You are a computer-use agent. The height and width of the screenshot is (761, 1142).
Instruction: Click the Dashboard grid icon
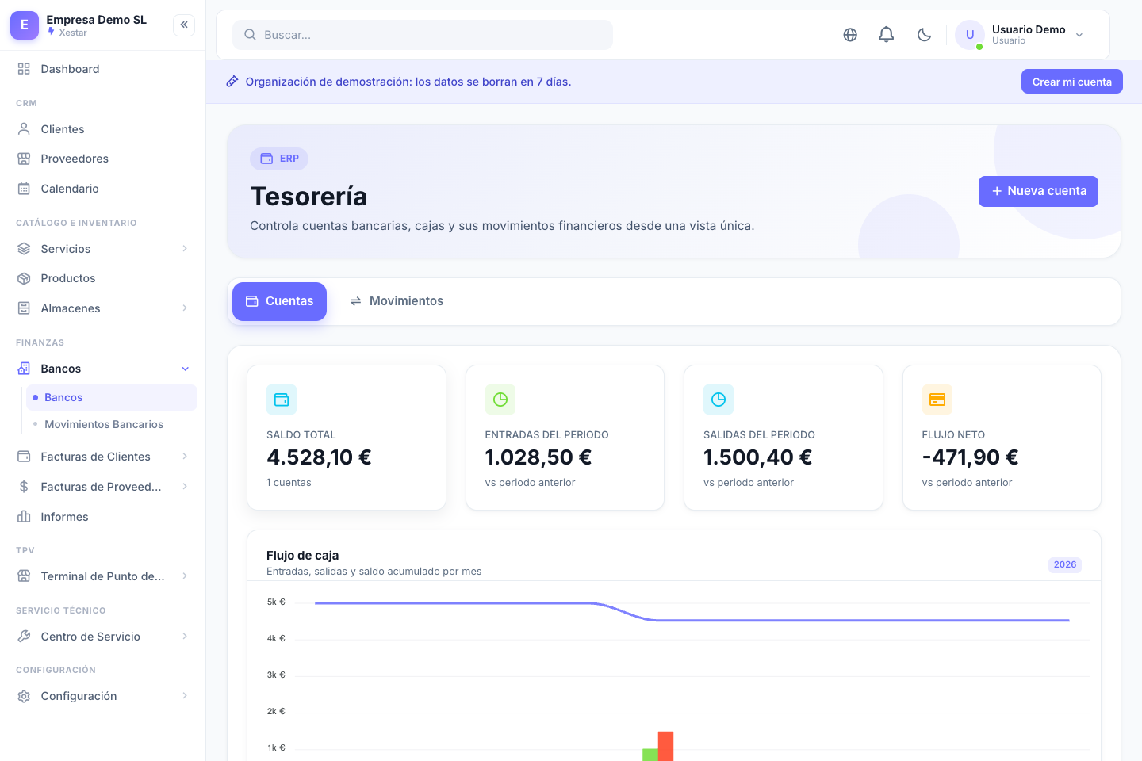[24, 69]
